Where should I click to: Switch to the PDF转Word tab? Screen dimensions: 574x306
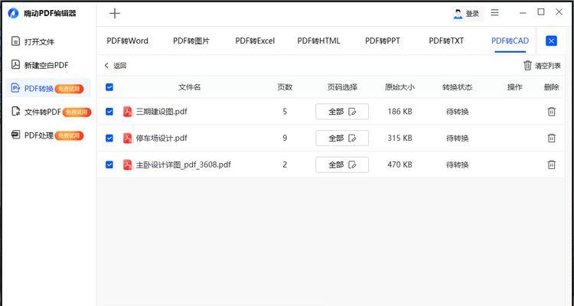coord(127,41)
